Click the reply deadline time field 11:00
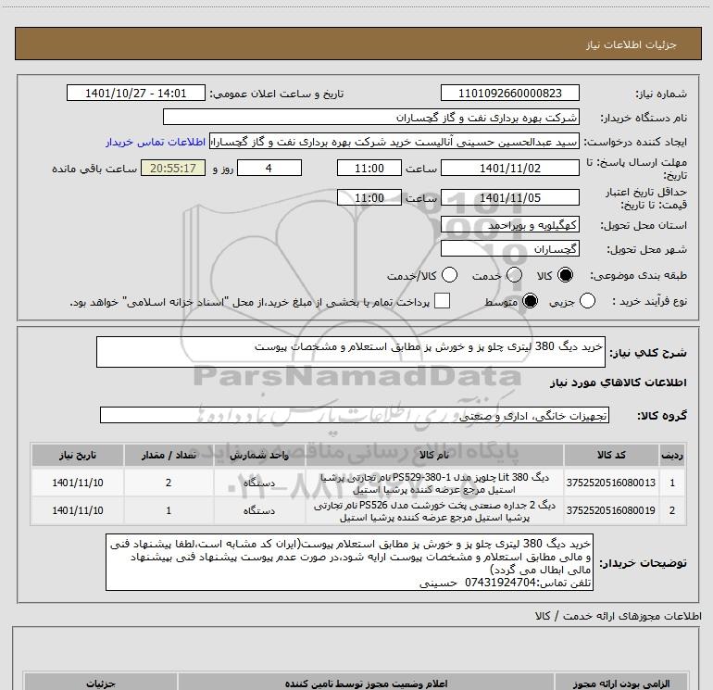The width and height of the screenshot is (713, 690). (x=369, y=169)
